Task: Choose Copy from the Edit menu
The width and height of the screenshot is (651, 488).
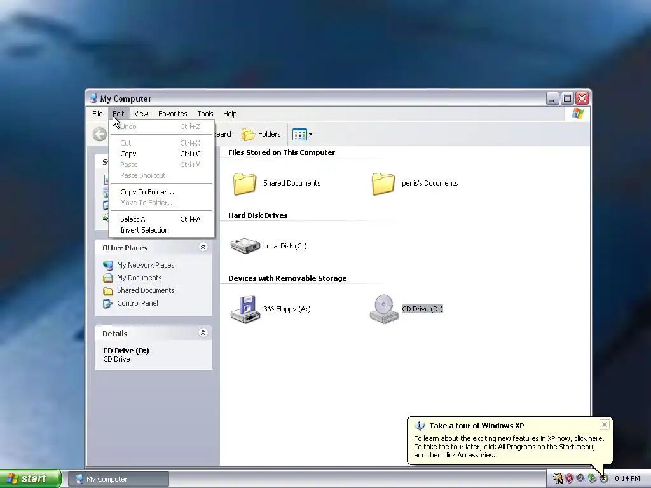Action: [161, 154]
